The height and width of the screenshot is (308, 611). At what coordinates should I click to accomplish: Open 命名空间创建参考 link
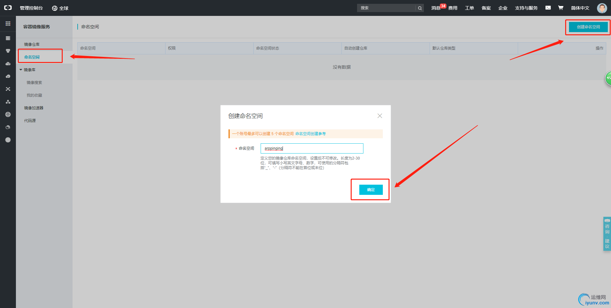pyautogui.click(x=311, y=134)
